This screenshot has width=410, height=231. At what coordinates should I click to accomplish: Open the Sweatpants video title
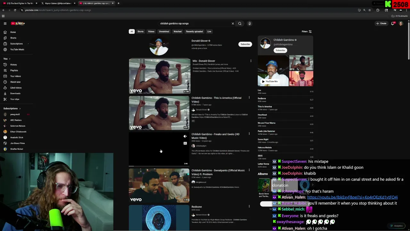click(x=218, y=172)
